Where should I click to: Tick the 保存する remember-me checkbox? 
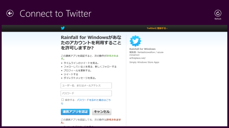coord(62,100)
